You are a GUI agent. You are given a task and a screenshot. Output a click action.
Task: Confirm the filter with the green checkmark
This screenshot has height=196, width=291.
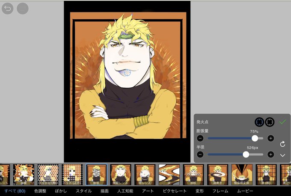tap(282, 122)
